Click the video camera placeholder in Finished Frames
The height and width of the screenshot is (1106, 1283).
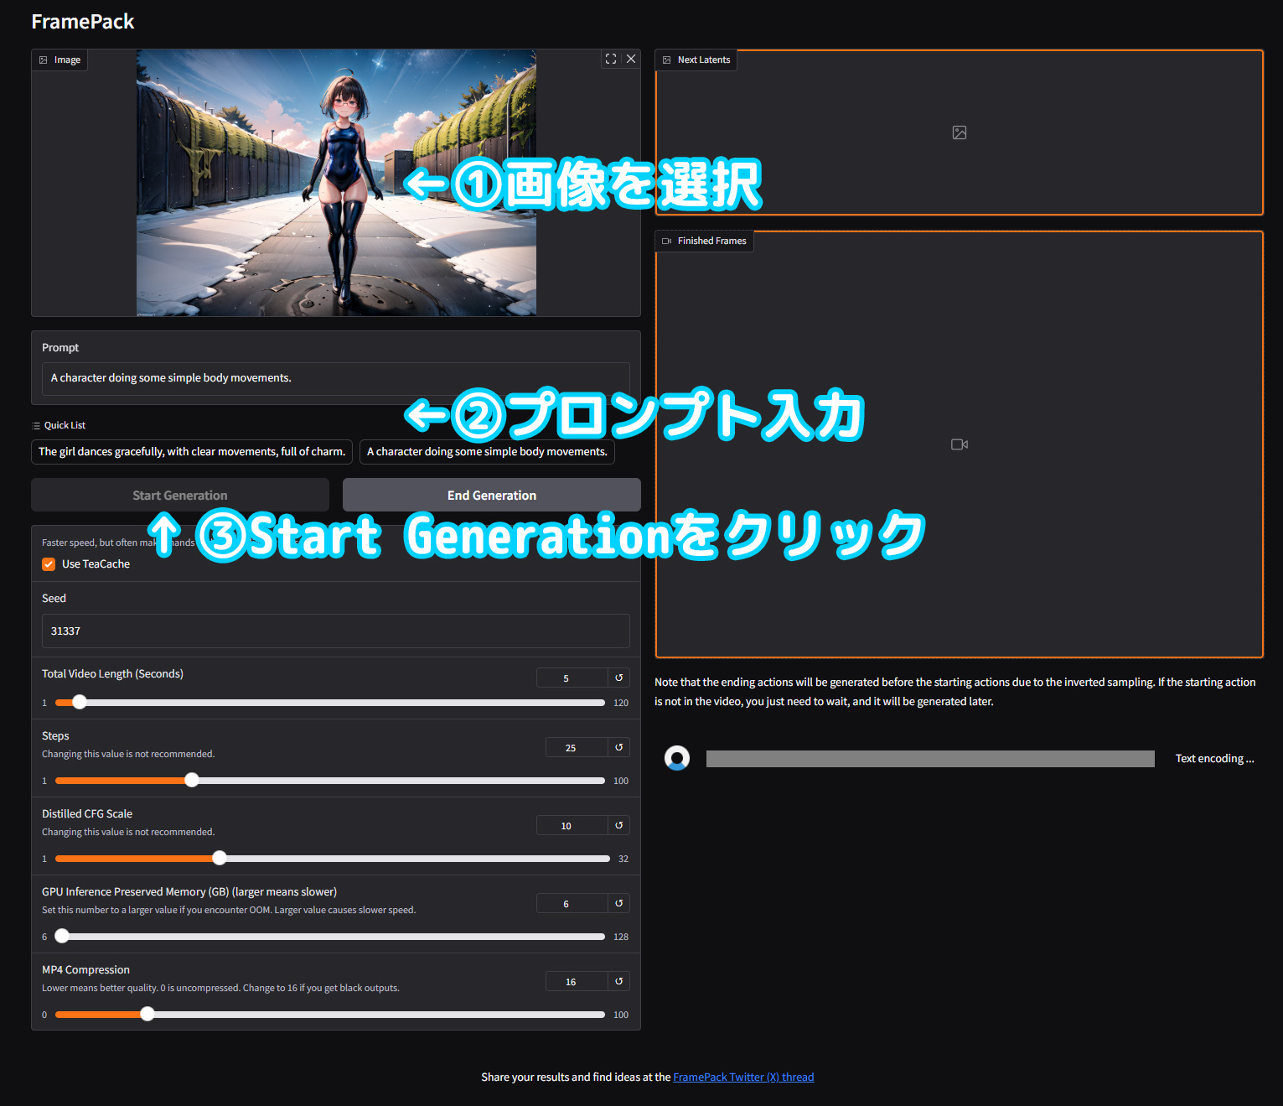959,444
